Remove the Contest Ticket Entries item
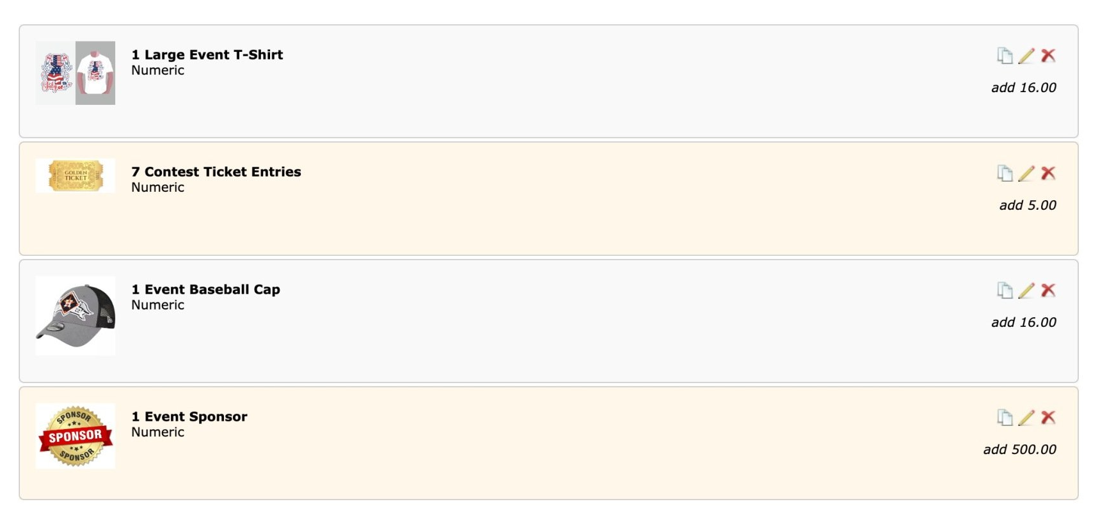 tap(1048, 173)
